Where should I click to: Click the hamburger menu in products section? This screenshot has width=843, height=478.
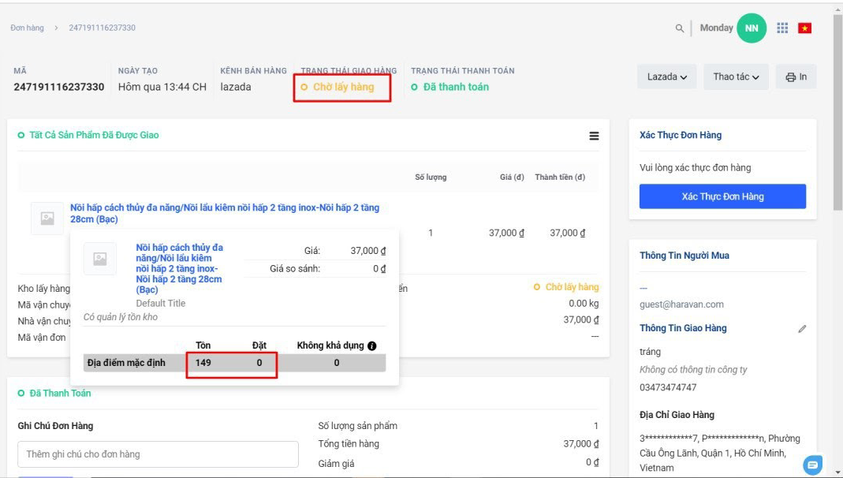coord(594,136)
